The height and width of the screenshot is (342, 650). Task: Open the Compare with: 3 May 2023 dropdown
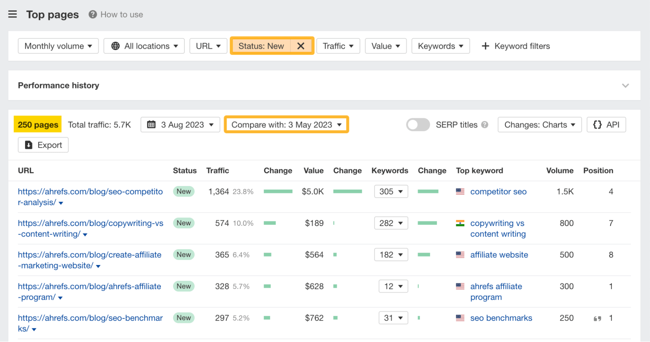click(x=286, y=124)
